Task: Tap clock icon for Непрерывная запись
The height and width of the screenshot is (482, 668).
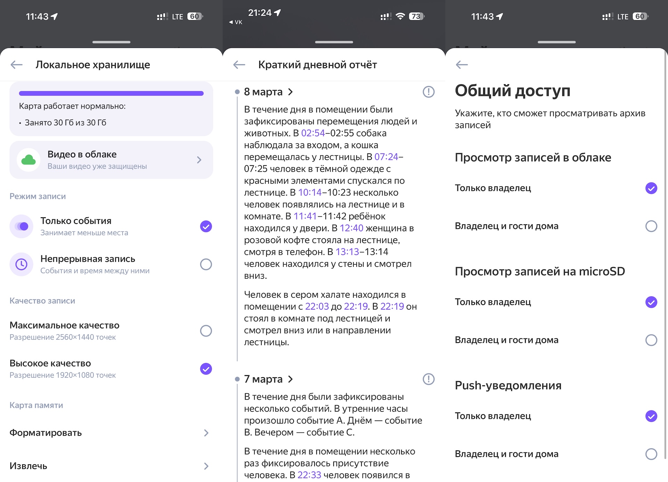Action: click(x=22, y=264)
